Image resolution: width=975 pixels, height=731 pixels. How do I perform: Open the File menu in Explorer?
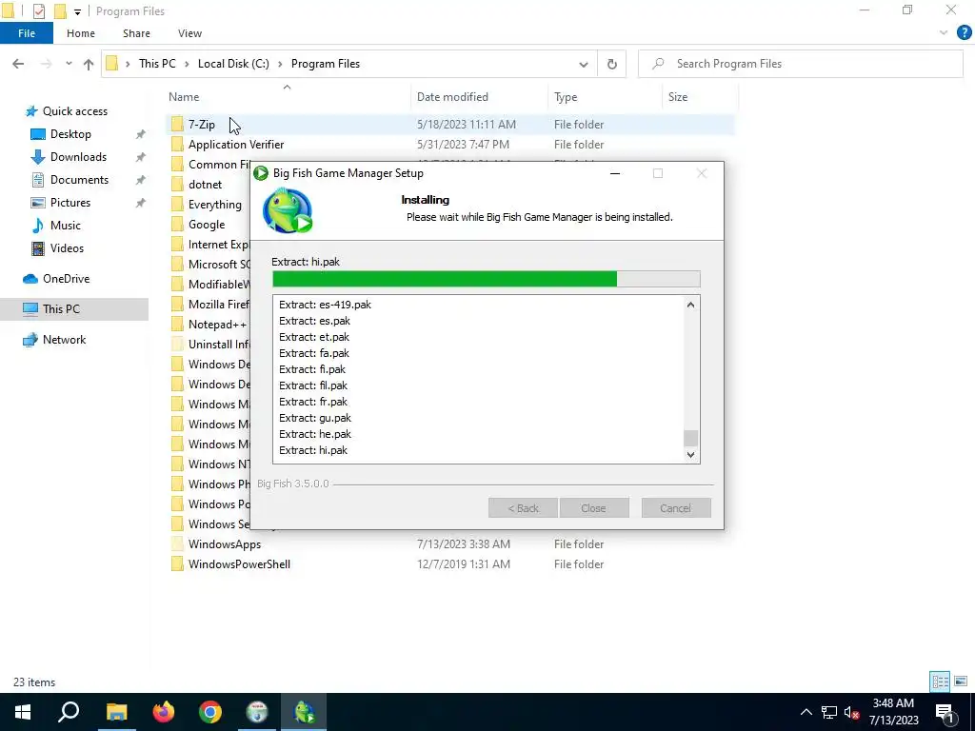(x=26, y=33)
